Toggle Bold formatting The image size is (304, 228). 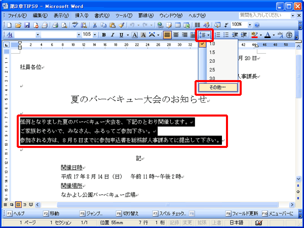(x=104, y=35)
